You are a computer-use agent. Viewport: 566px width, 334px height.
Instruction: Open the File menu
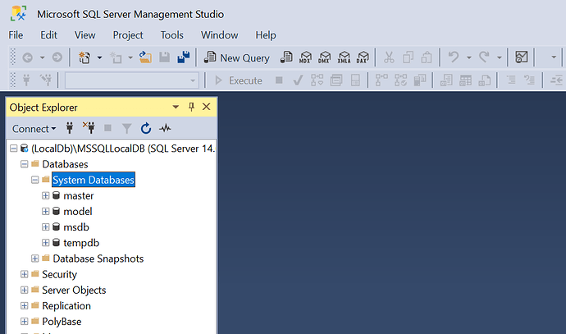pyautogui.click(x=16, y=35)
